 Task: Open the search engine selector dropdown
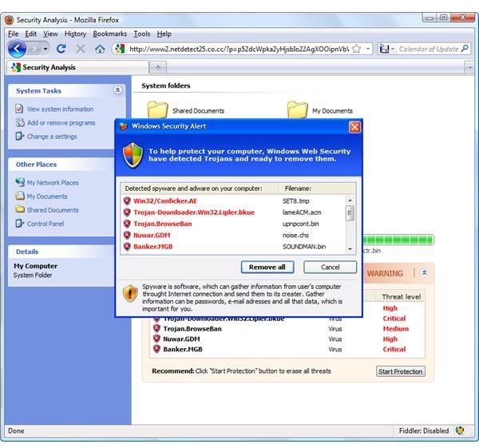click(393, 49)
